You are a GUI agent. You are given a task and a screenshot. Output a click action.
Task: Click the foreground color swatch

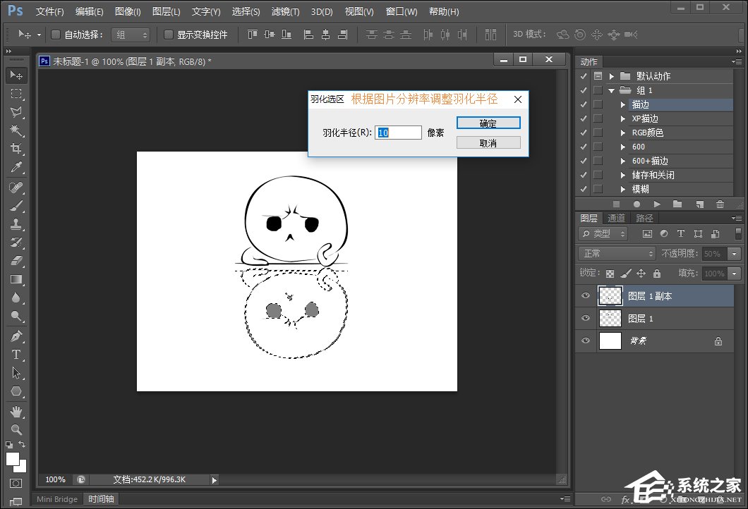click(13, 459)
